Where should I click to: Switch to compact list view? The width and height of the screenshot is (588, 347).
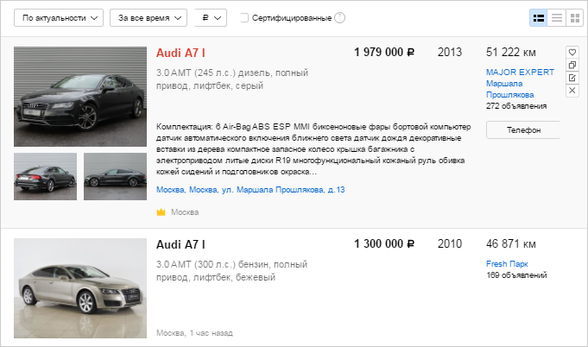click(x=557, y=17)
